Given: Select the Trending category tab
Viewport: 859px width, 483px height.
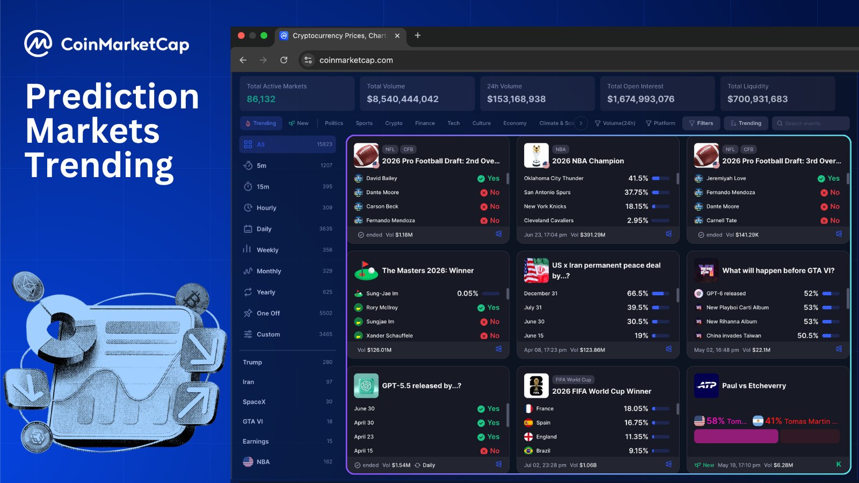Looking at the screenshot, I should [261, 123].
